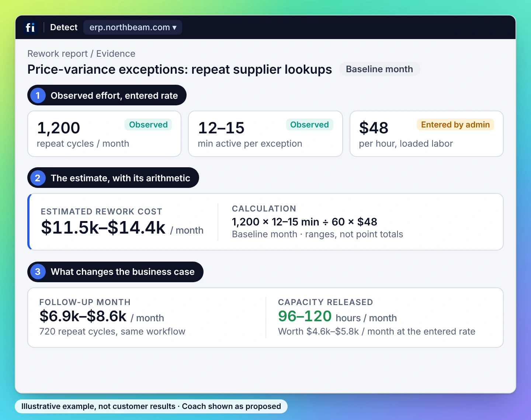The image size is (531, 420).
Task: Open the Rework report breadcrumb link
Action: coord(58,54)
